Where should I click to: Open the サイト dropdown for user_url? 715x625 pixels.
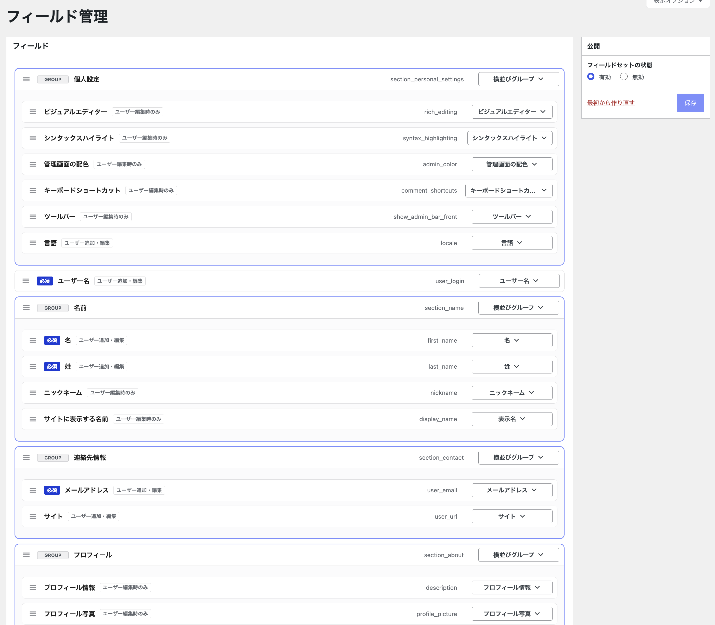(512, 516)
